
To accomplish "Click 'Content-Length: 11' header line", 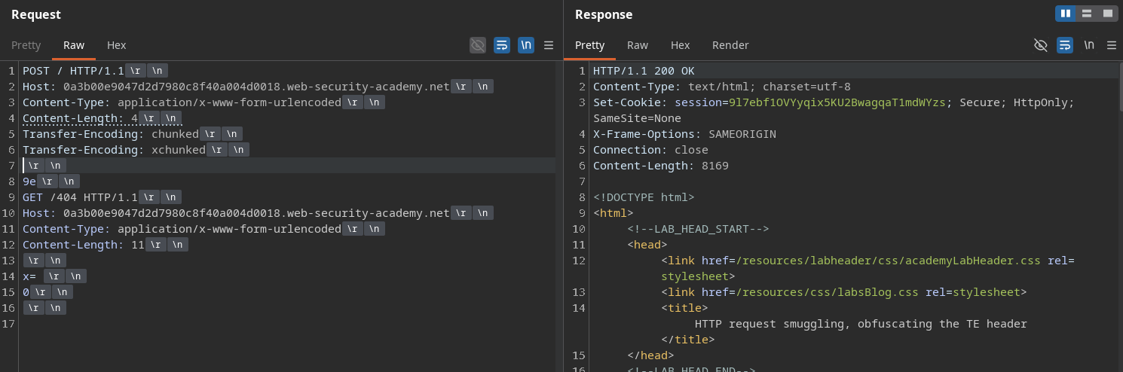I will (84, 245).
